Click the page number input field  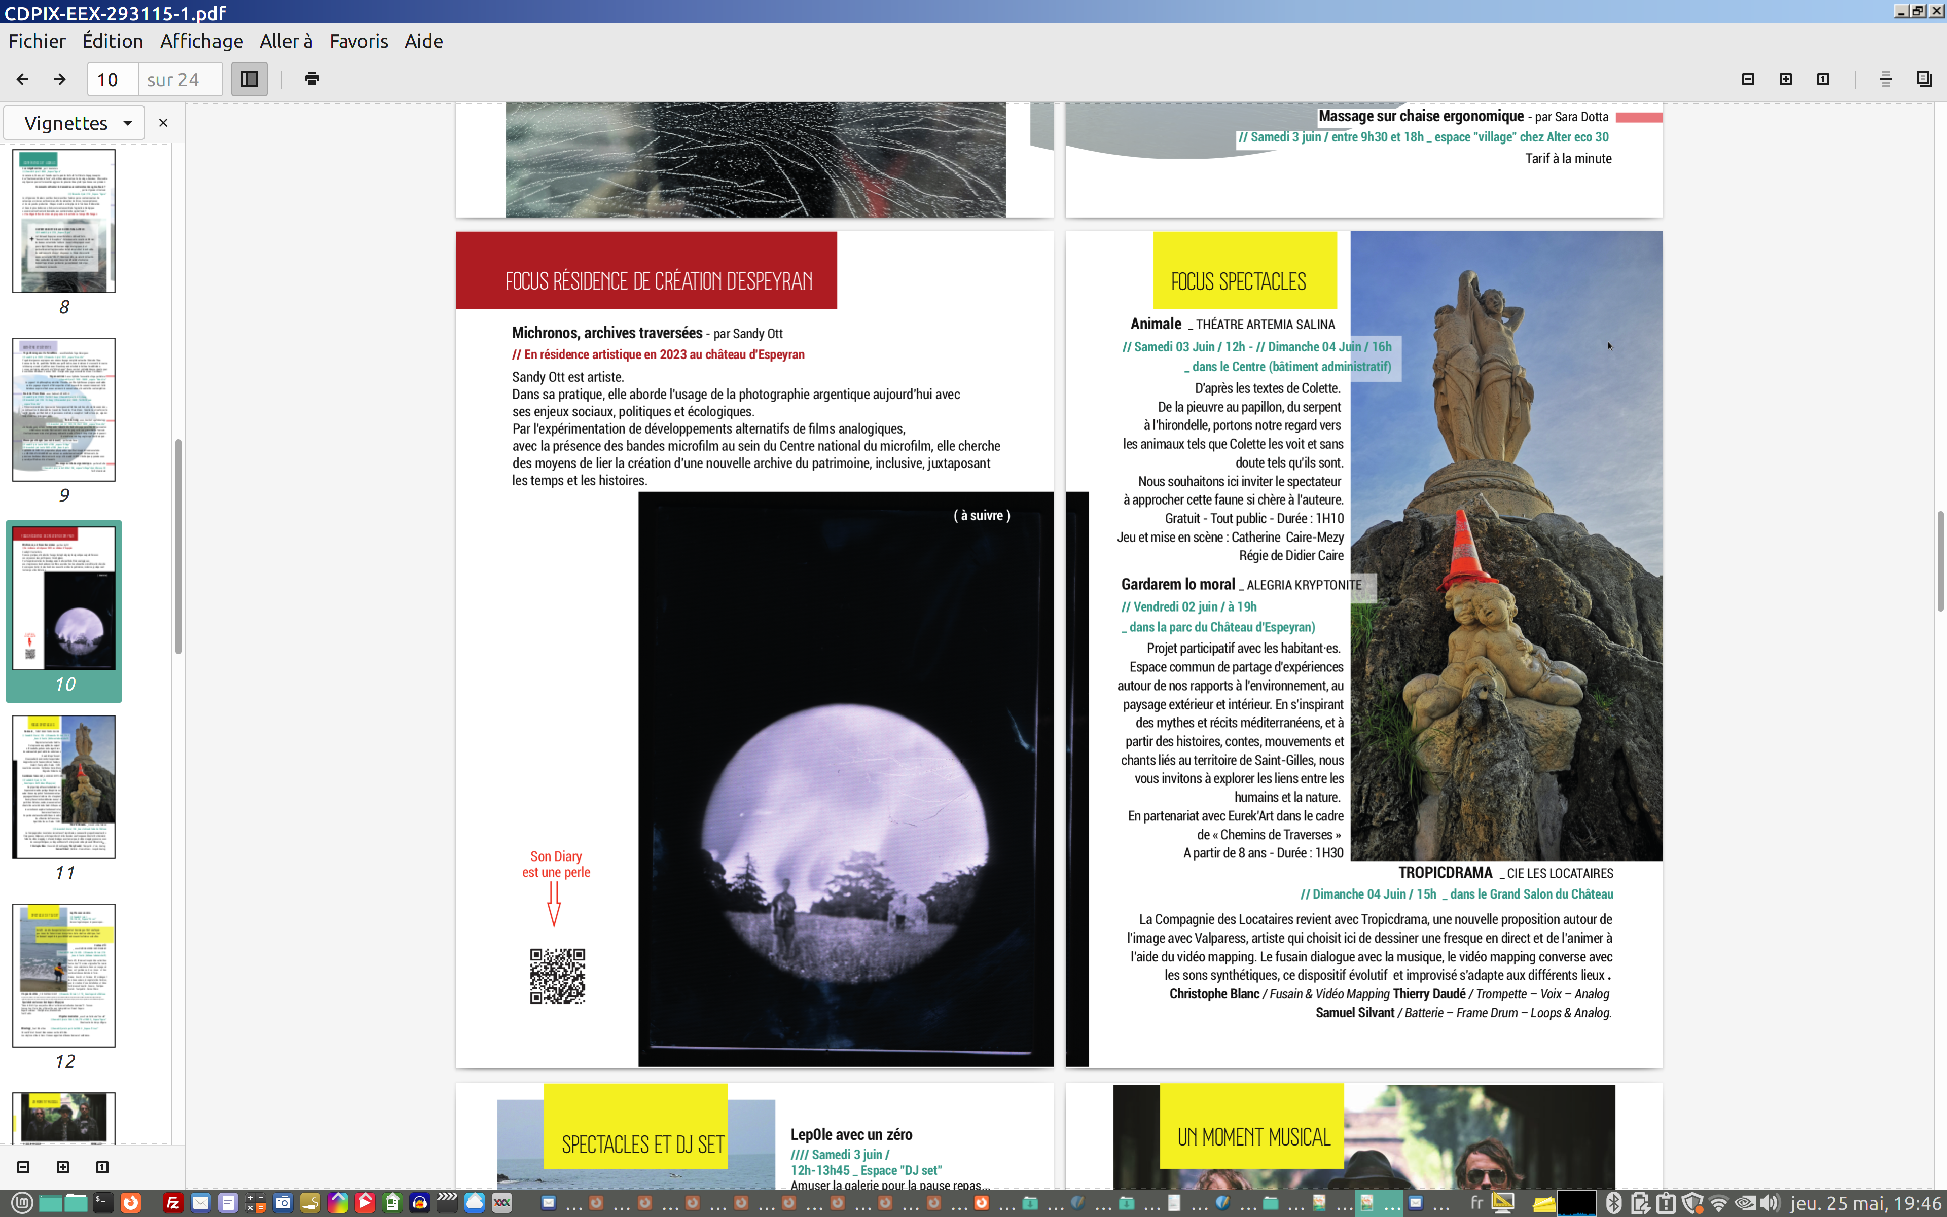112,80
